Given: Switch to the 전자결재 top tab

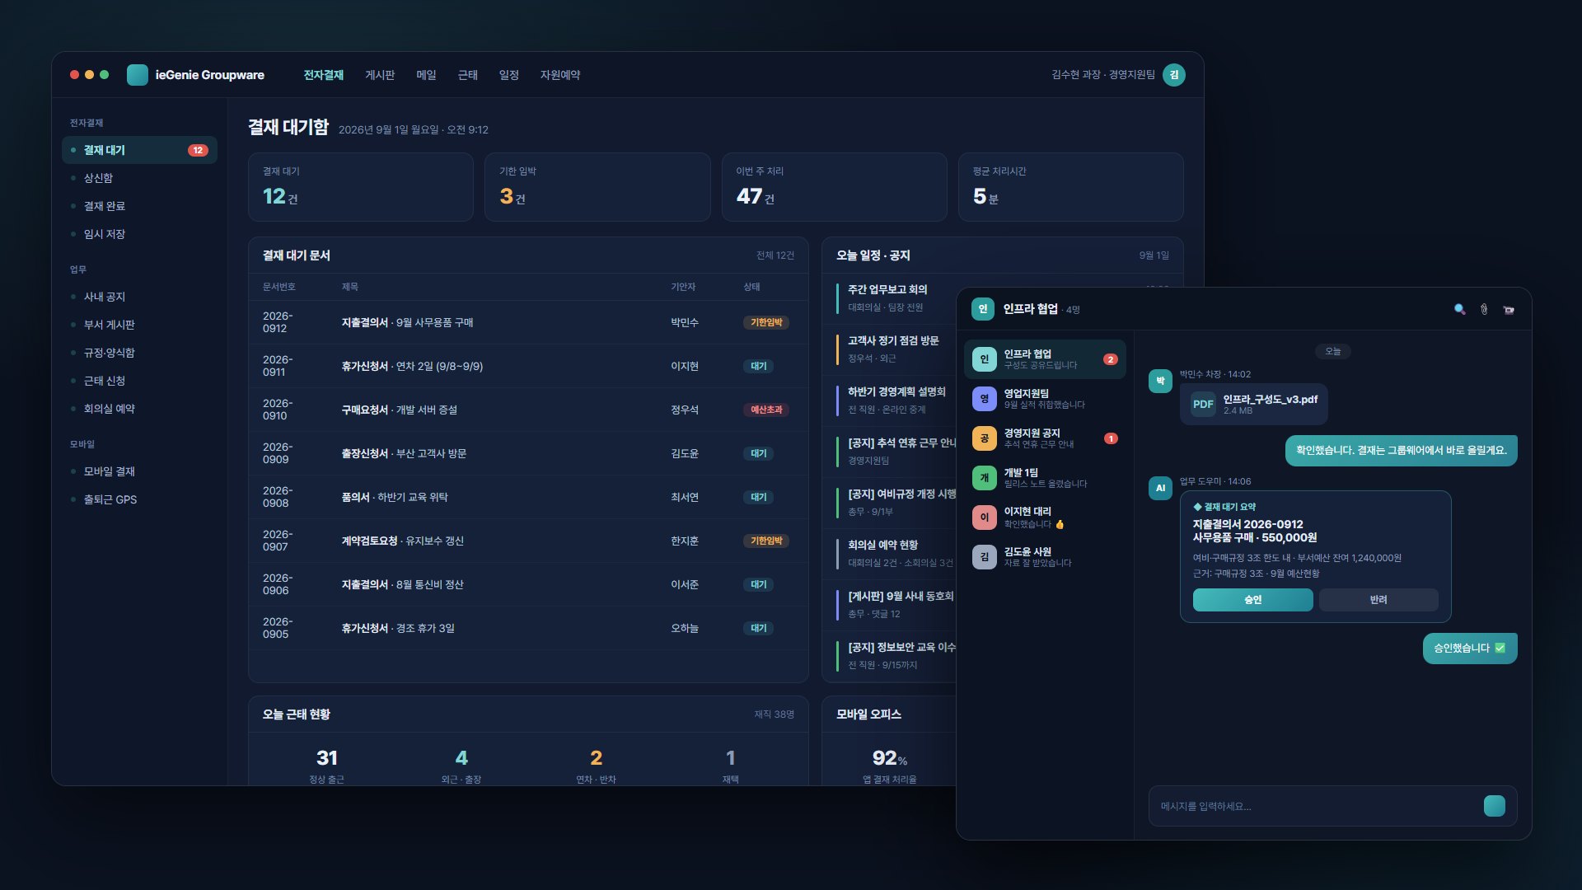Looking at the screenshot, I should tap(324, 75).
